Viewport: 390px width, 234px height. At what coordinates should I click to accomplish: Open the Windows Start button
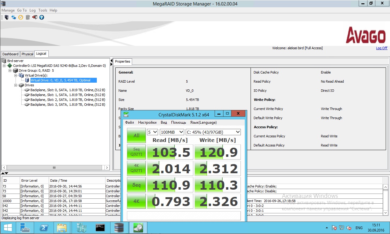click(x=8, y=228)
